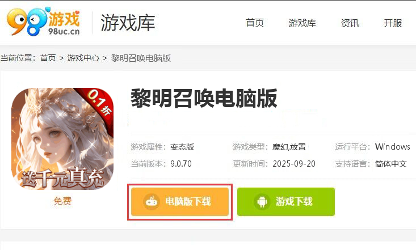Open the 开服 navigation tab

pyautogui.click(x=393, y=23)
